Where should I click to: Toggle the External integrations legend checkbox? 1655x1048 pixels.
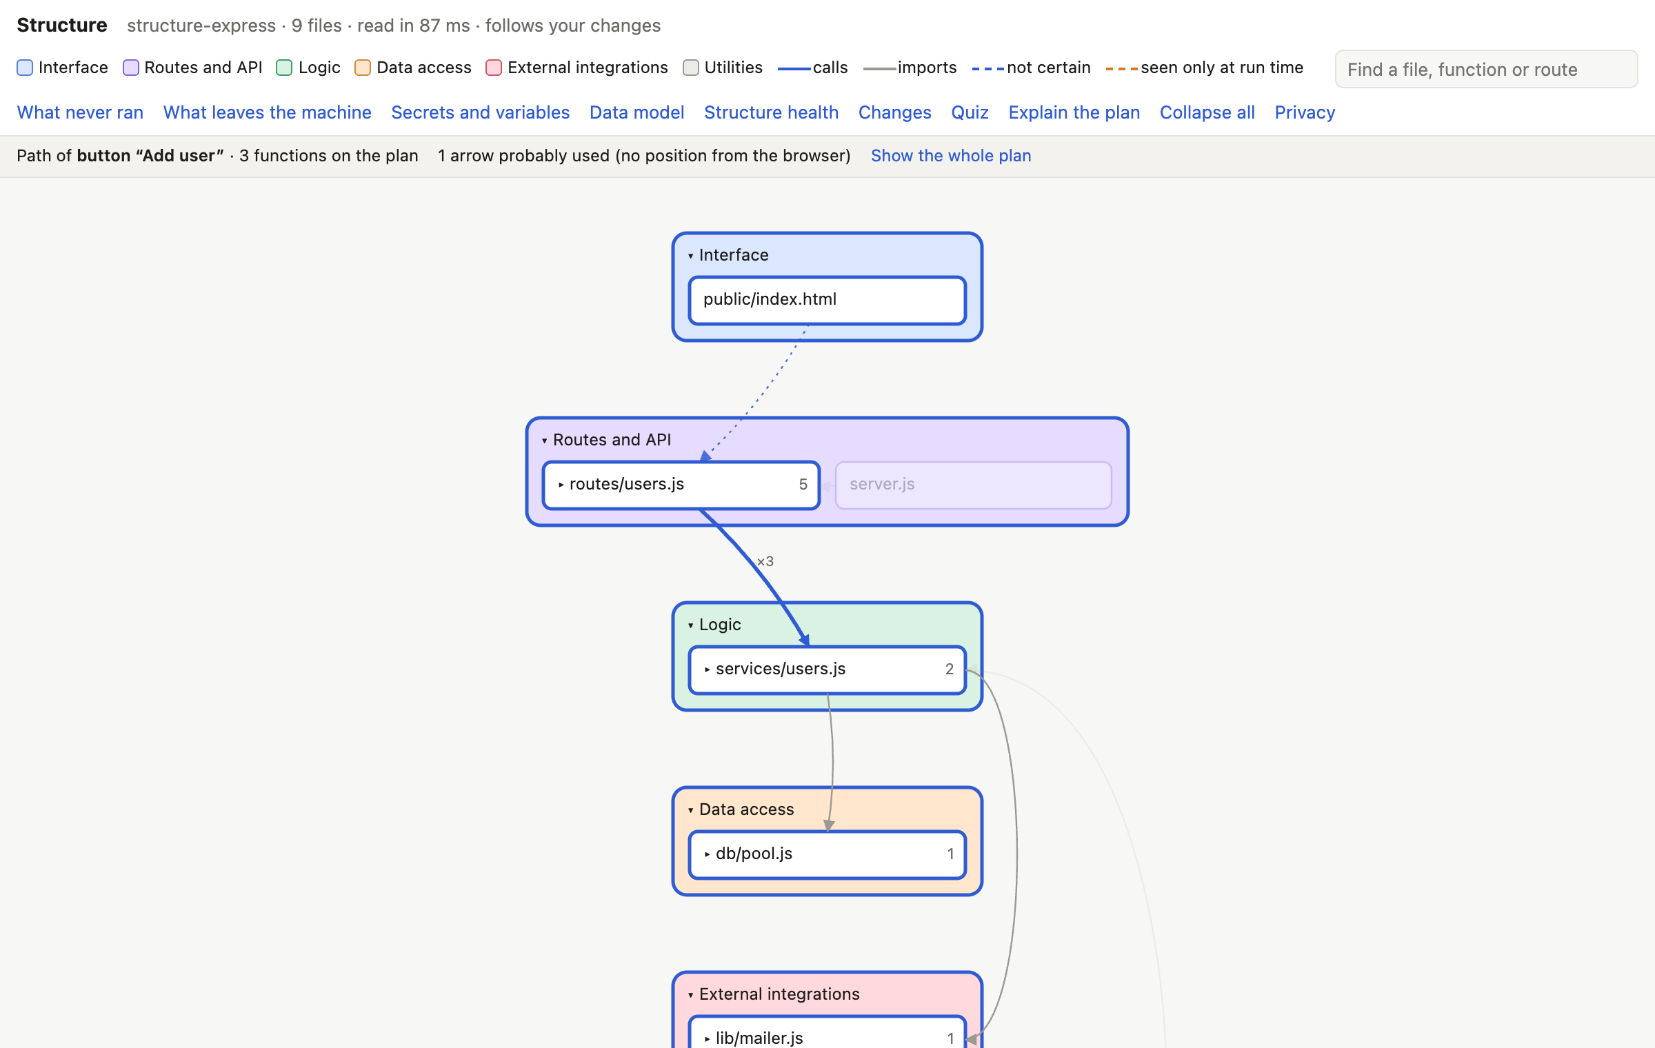pos(494,68)
